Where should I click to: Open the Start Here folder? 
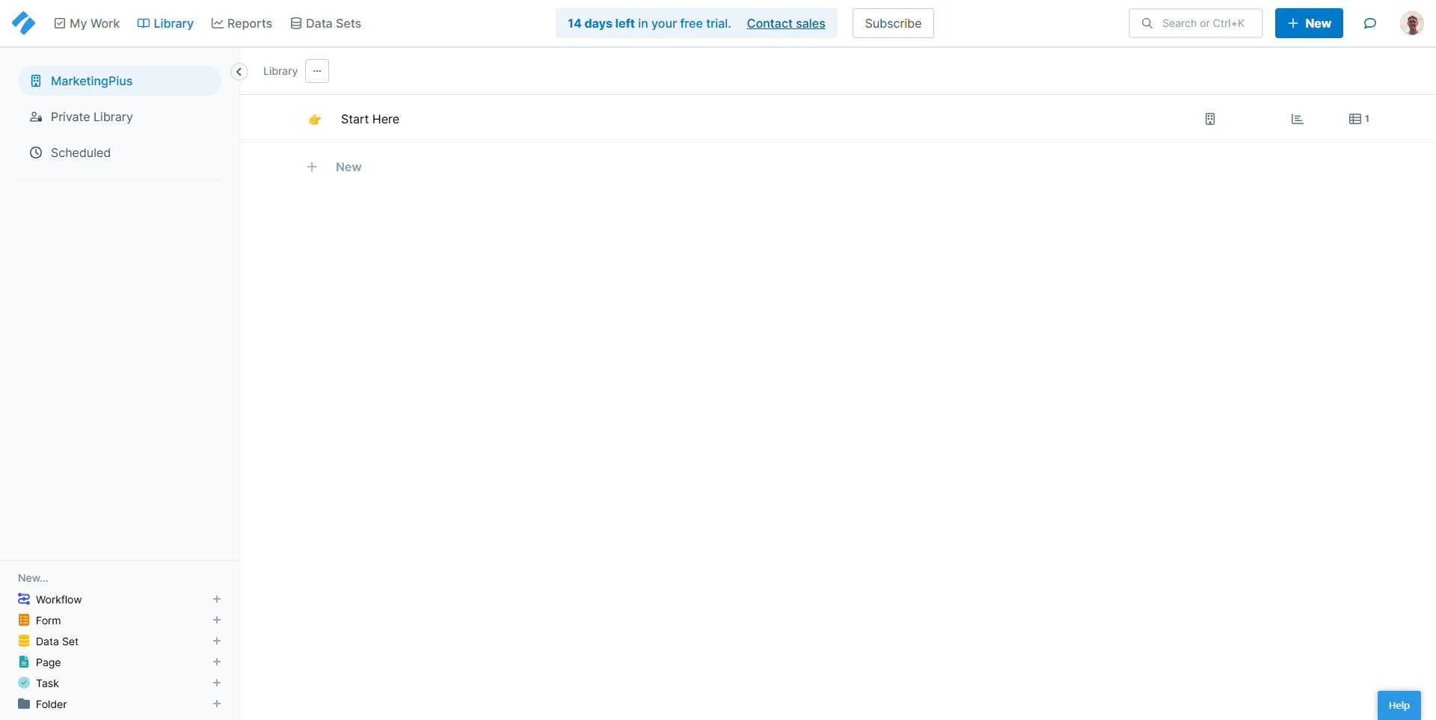point(369,119)
